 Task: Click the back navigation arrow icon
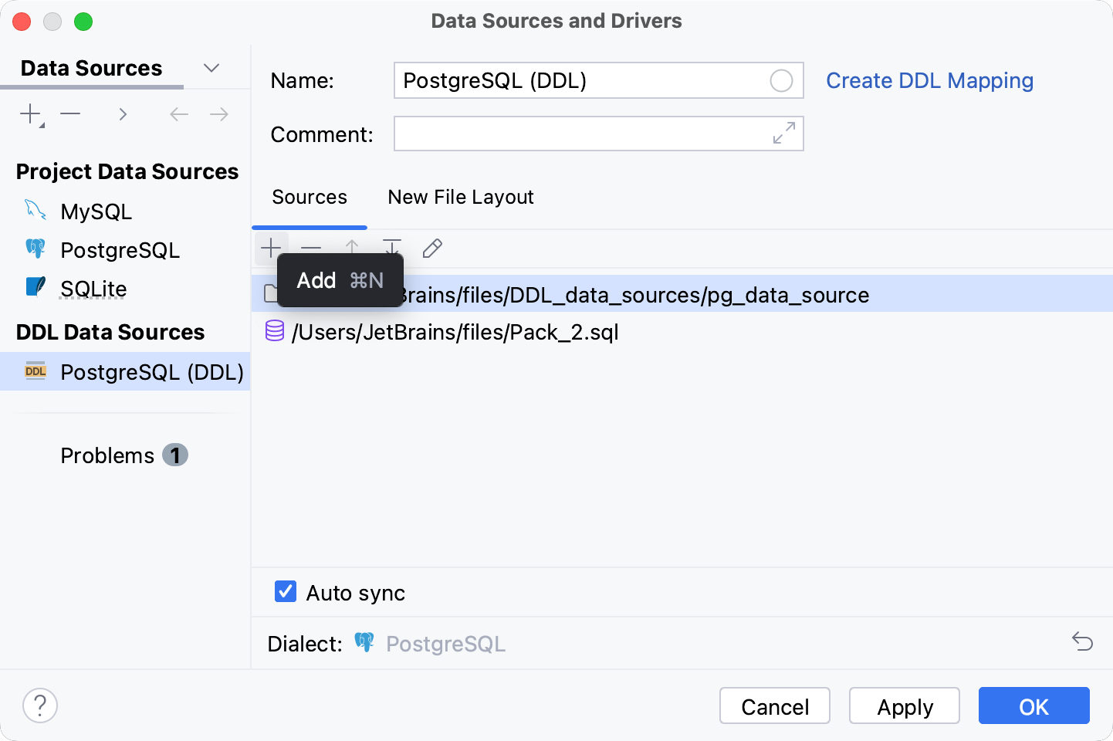(x=178, y=113)
